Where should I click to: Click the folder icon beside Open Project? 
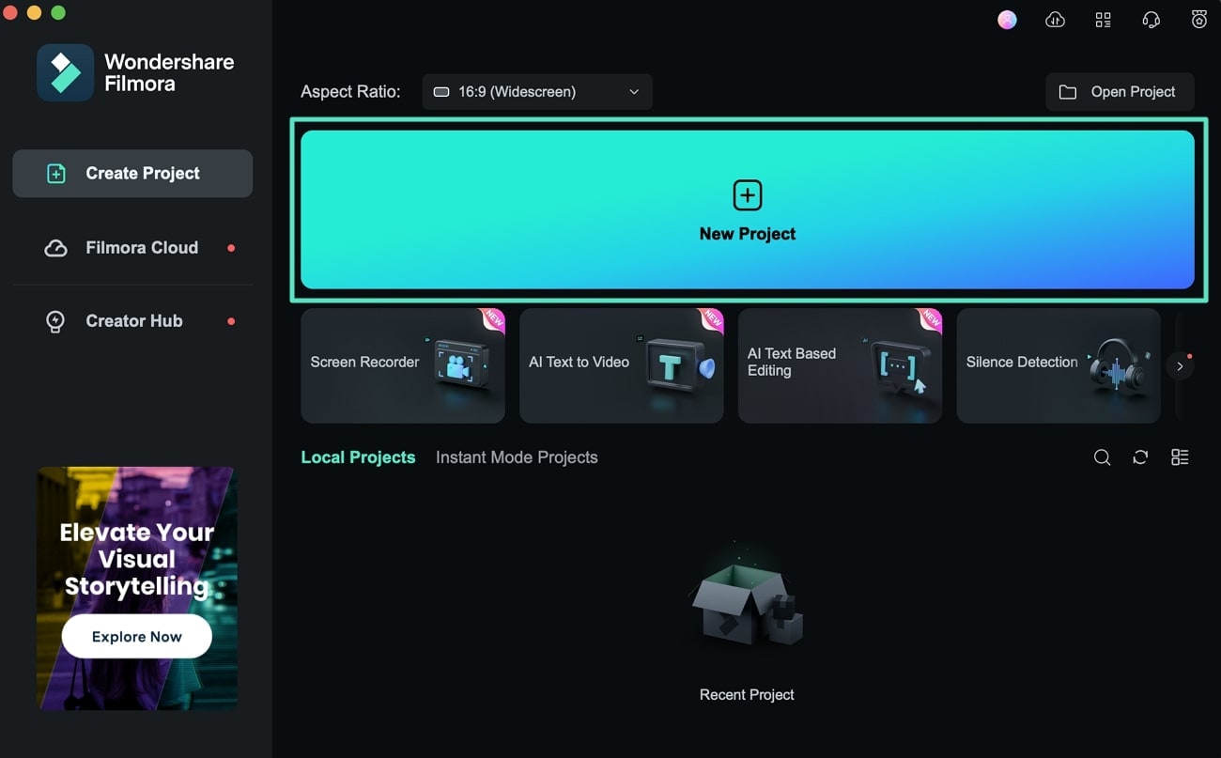1068,92
